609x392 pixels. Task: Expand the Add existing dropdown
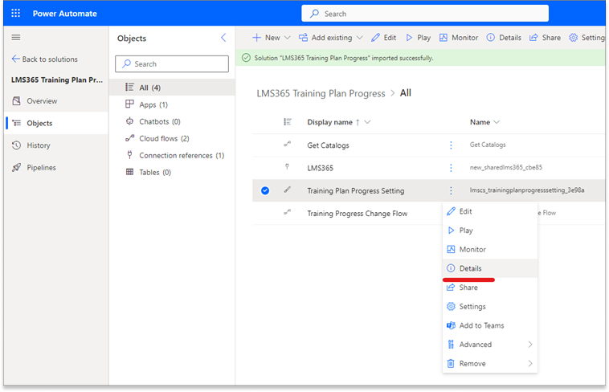click(x=358, y=38)
